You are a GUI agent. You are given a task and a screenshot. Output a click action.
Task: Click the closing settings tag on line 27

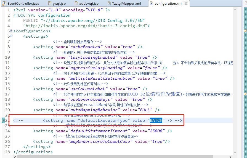37,147
